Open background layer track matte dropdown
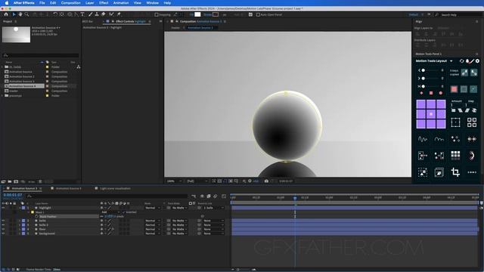Screen dimensions: 484x272 179,233
